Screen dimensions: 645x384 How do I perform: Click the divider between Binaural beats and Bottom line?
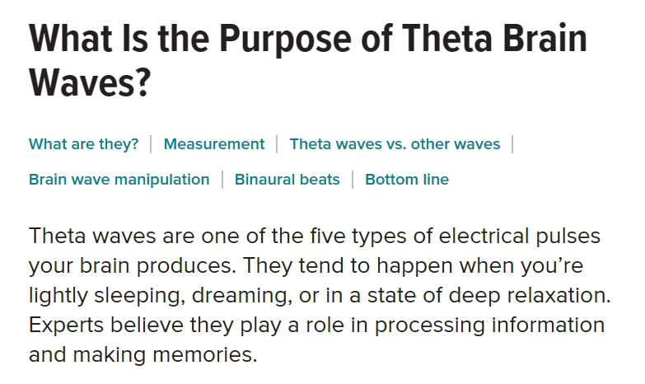353,180
